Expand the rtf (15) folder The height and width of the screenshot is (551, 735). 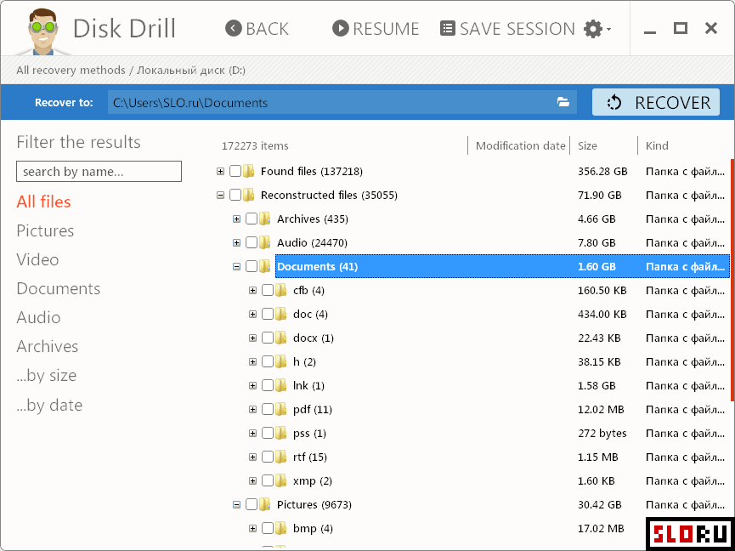pyautogui.click(x=252, y=457)
